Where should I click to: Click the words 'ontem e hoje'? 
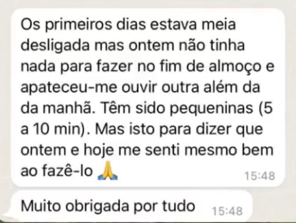[67, 151]
